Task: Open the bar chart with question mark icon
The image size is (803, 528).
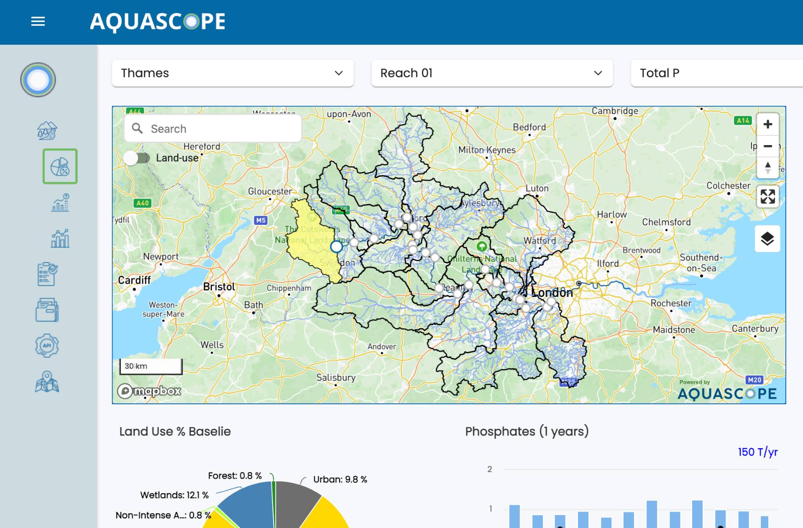Action: [x=60, y=203]
